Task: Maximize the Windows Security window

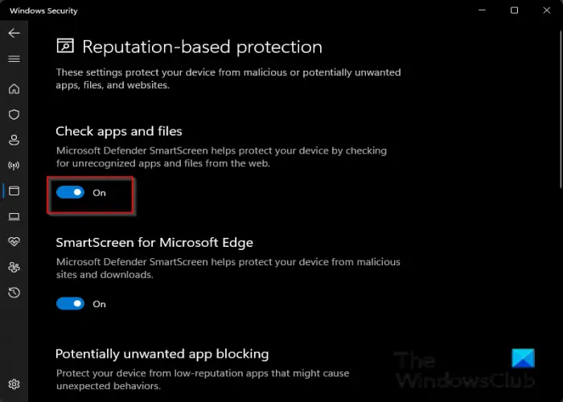Action: point(514,10)
